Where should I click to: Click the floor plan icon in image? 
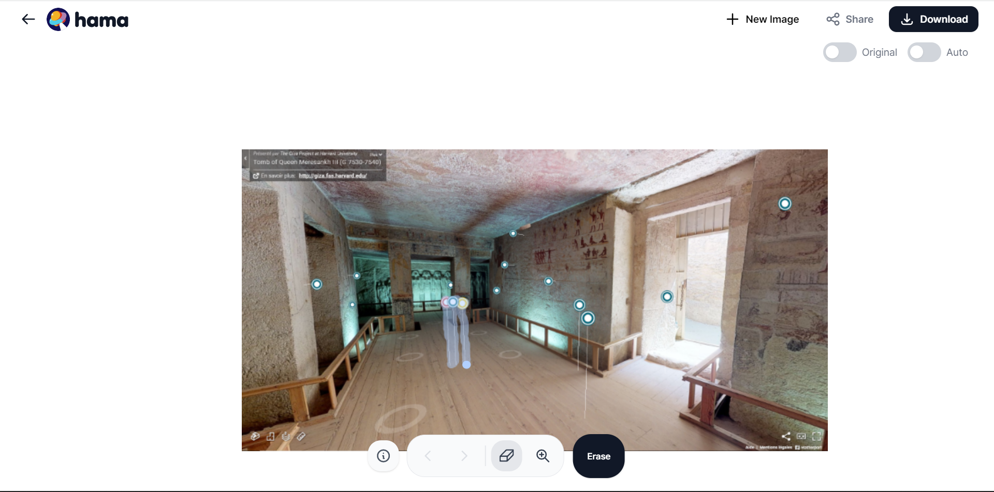tap(270, 436)
